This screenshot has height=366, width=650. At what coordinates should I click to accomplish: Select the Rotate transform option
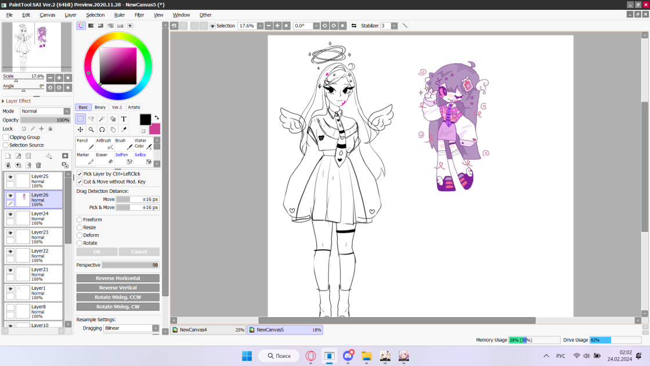79,243
